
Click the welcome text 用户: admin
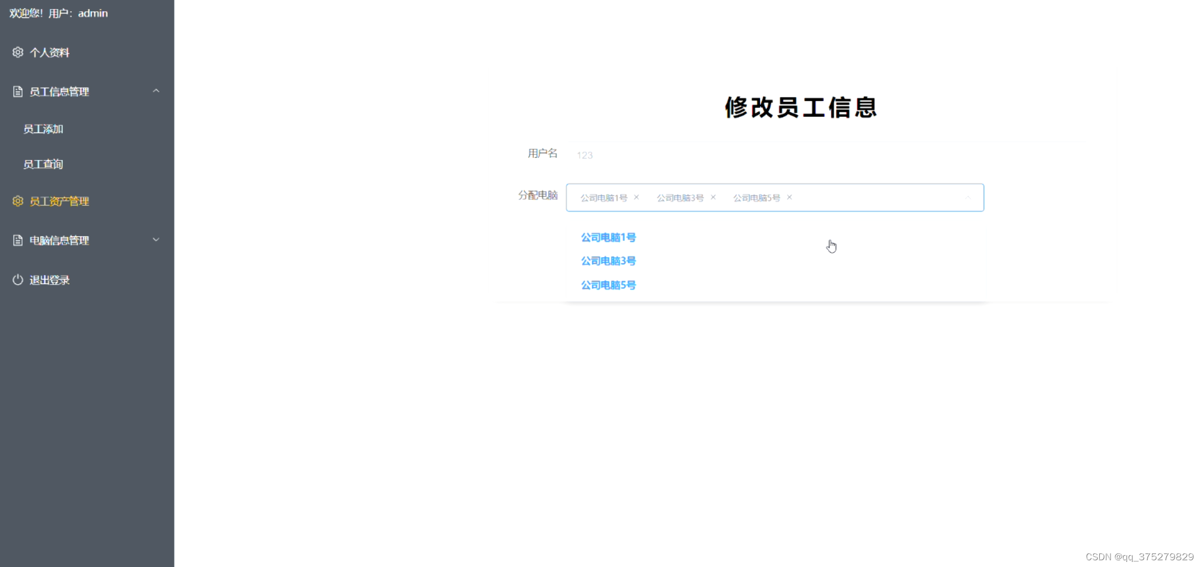tap(78, 13)
